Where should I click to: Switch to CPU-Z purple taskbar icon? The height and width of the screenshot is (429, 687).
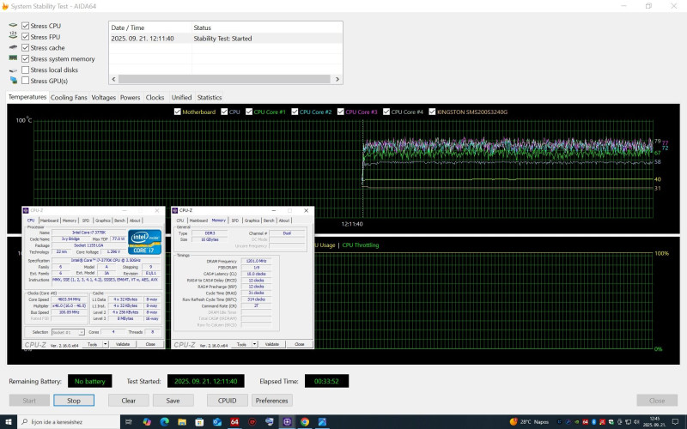(287, 421)
